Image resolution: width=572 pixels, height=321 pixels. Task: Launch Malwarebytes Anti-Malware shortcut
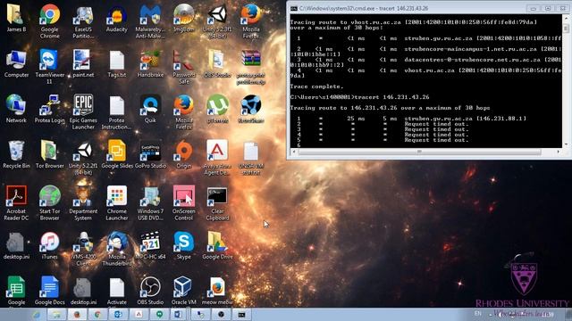[x=150, y=21]
